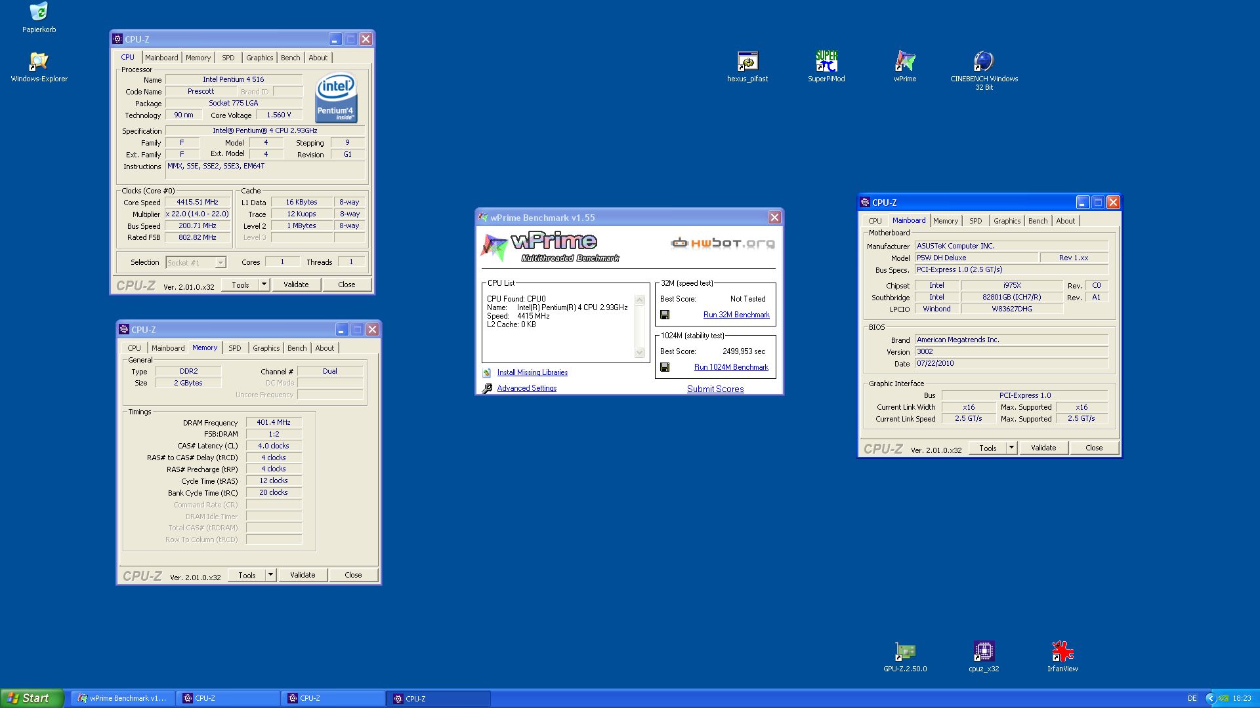Click Submit Scores link

(x=715, y=389)
